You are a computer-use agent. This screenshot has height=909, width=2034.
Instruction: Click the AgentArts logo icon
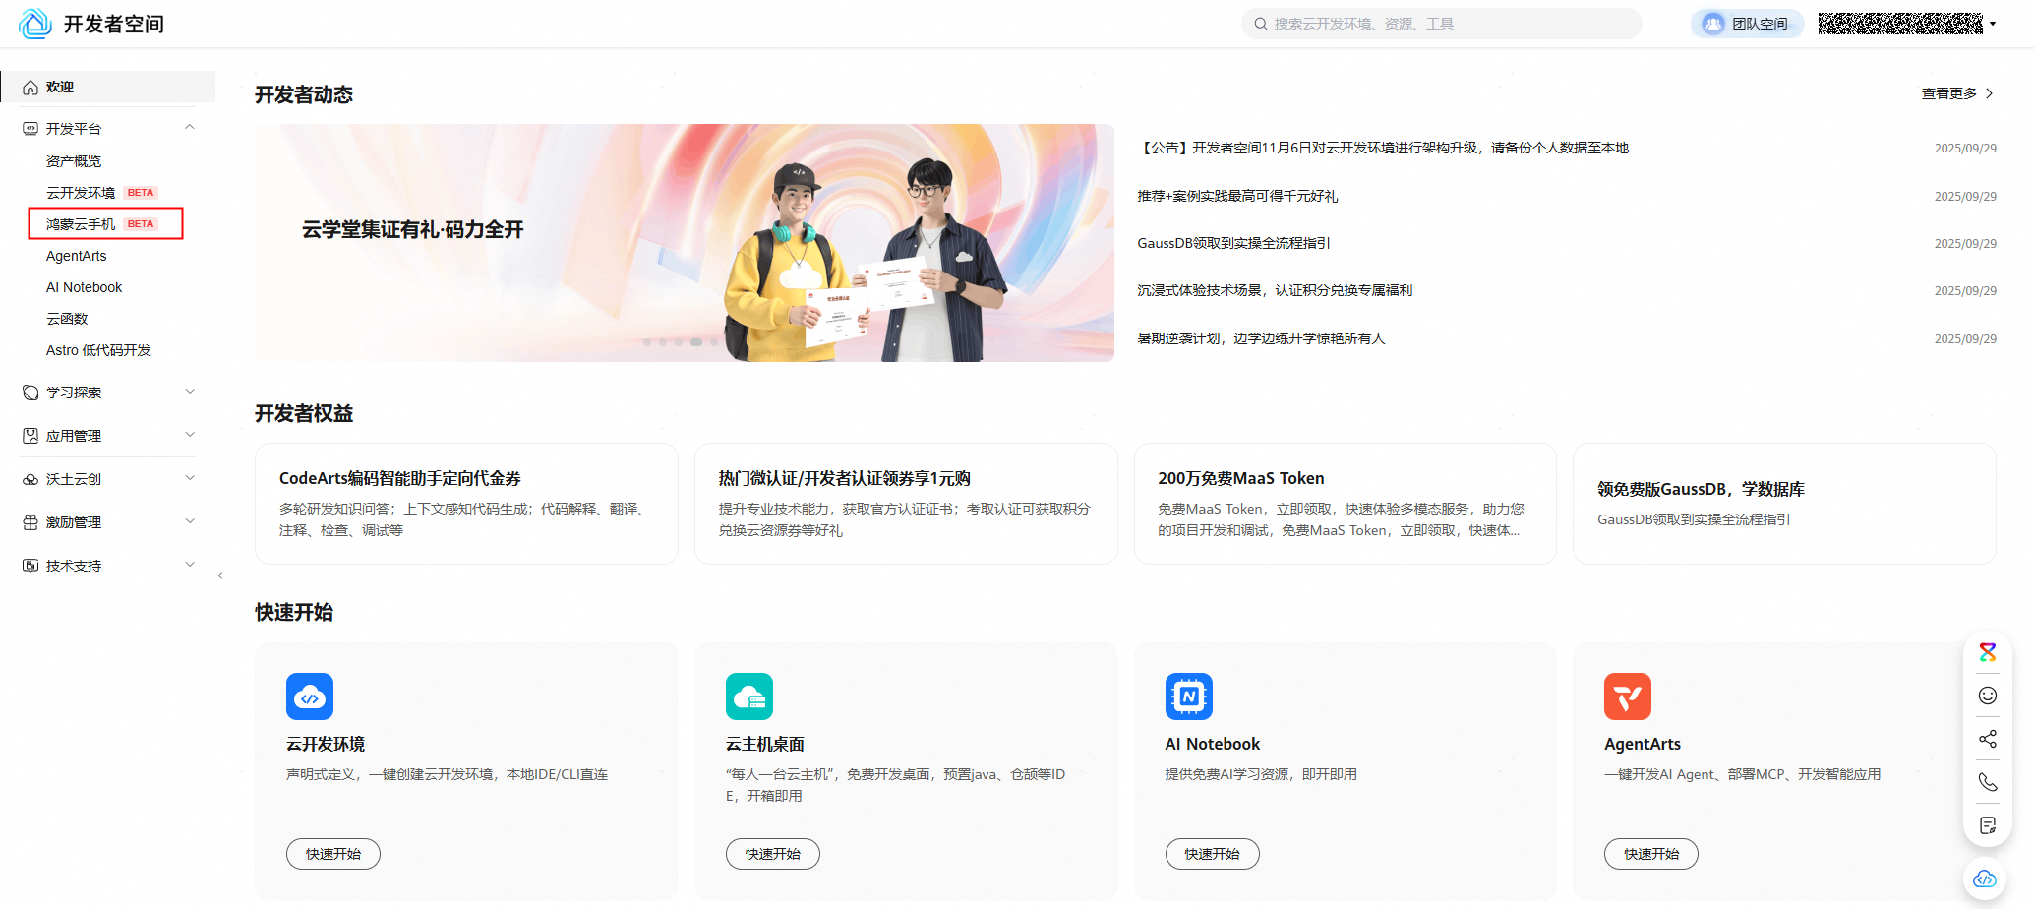[x=1628, y=697]
